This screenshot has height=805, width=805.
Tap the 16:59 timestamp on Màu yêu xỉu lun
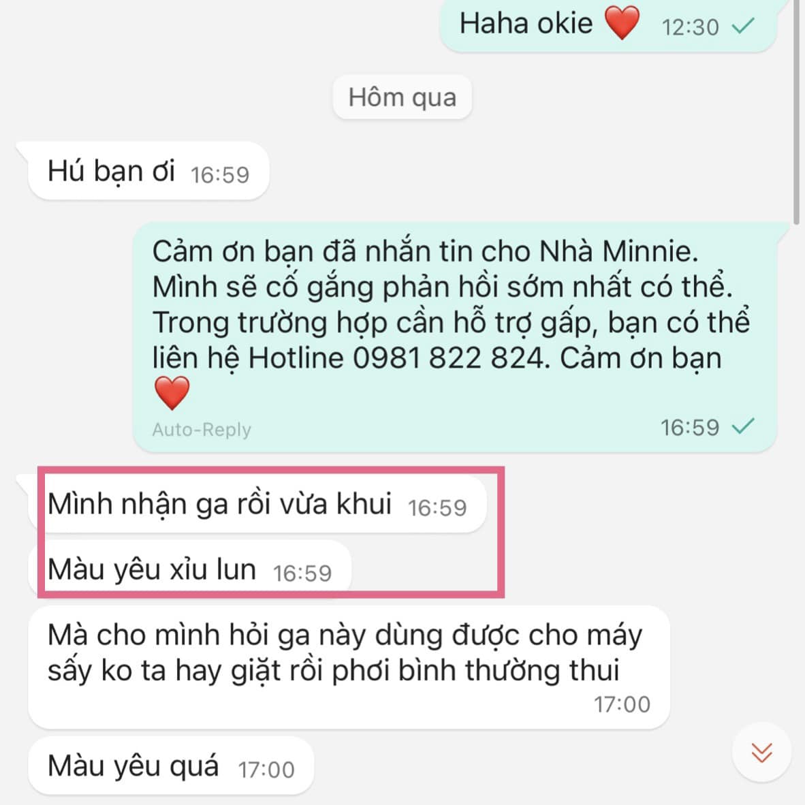click(302, 573)
